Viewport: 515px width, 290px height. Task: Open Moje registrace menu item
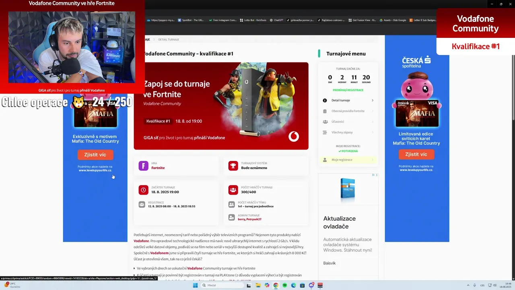point(348,160)
